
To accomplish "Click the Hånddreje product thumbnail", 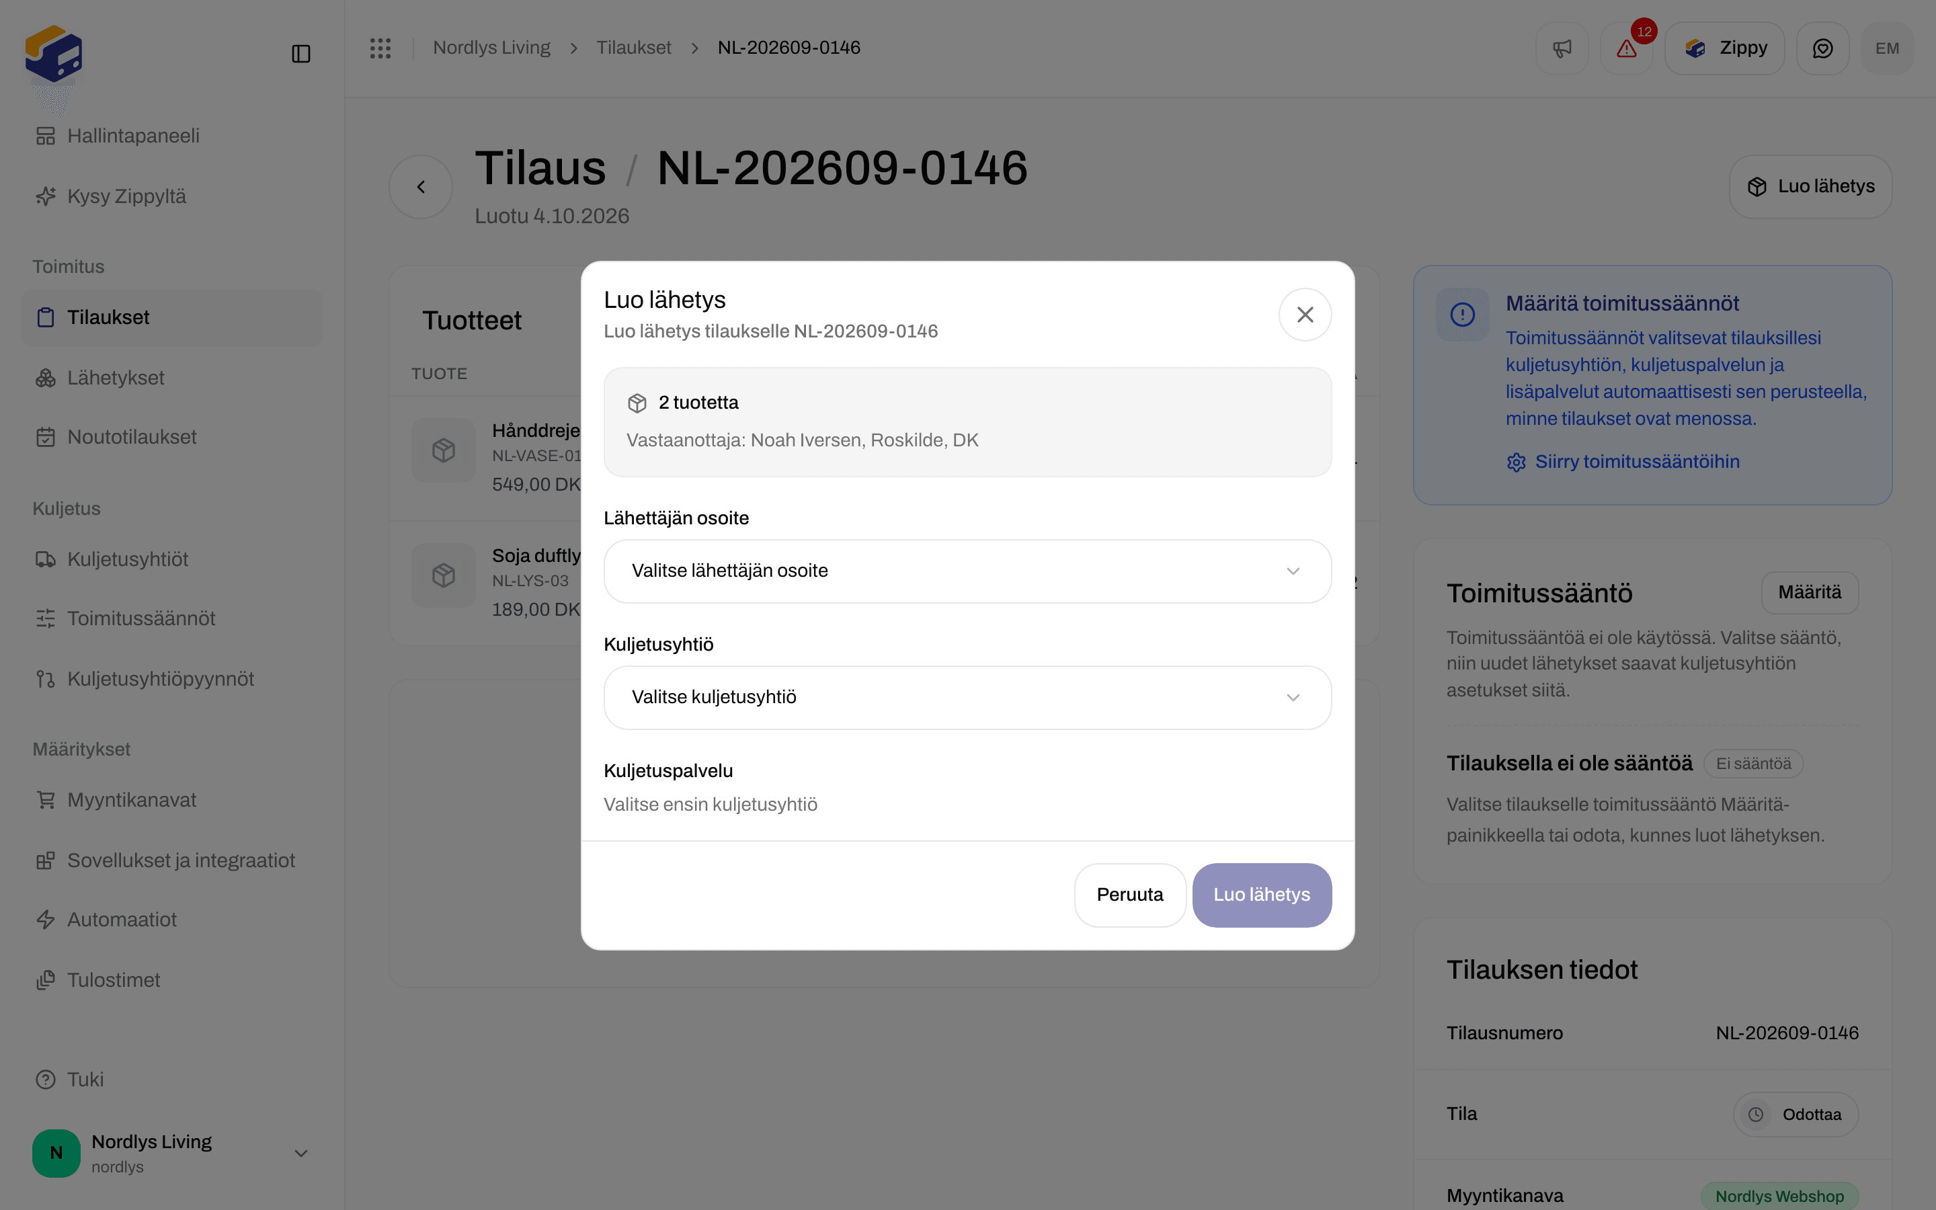I will coord(443,450).
